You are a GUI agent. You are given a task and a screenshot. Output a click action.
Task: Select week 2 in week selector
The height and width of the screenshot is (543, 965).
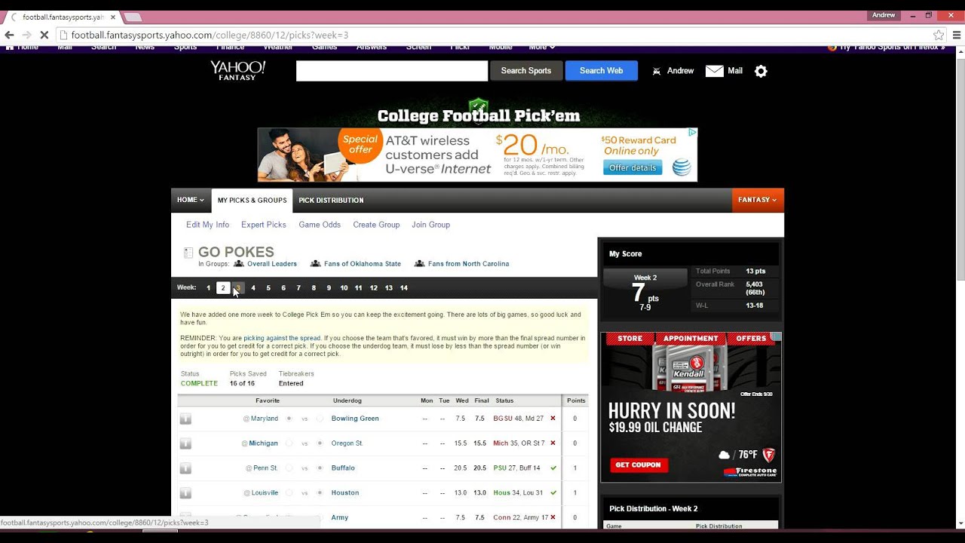(223, 288)
